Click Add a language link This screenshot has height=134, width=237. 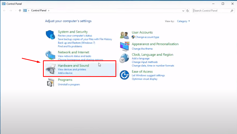(140, 58)
